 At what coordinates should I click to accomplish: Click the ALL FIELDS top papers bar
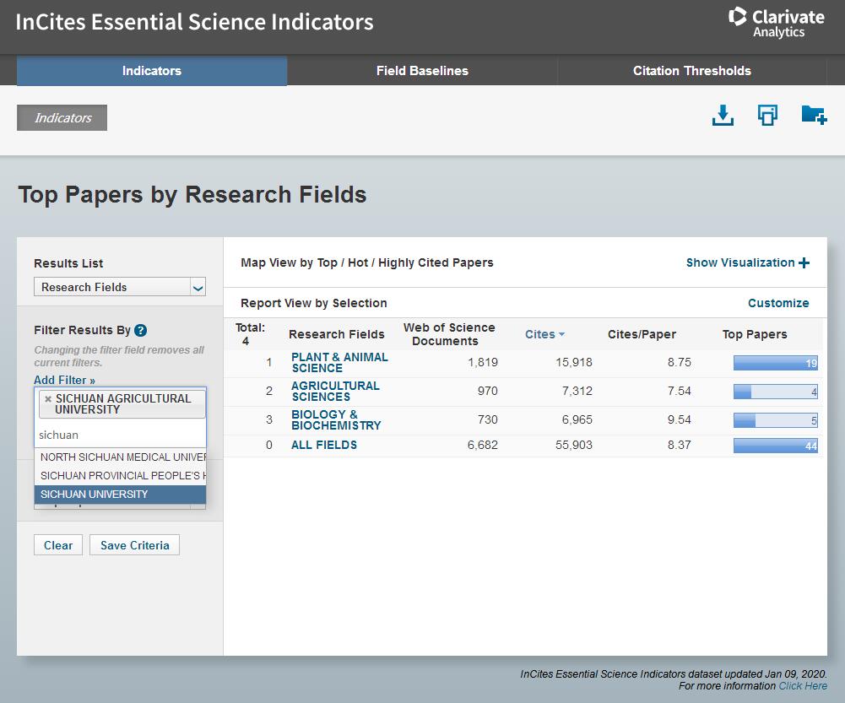point(775,446)
